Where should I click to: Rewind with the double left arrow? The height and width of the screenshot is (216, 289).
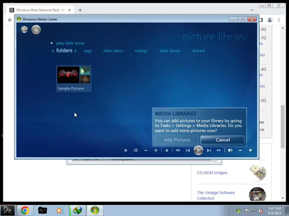click(178, 150)
